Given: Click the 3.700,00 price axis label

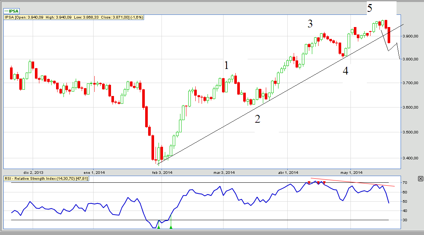Looking at the screenshot, I should pos(410,83).
